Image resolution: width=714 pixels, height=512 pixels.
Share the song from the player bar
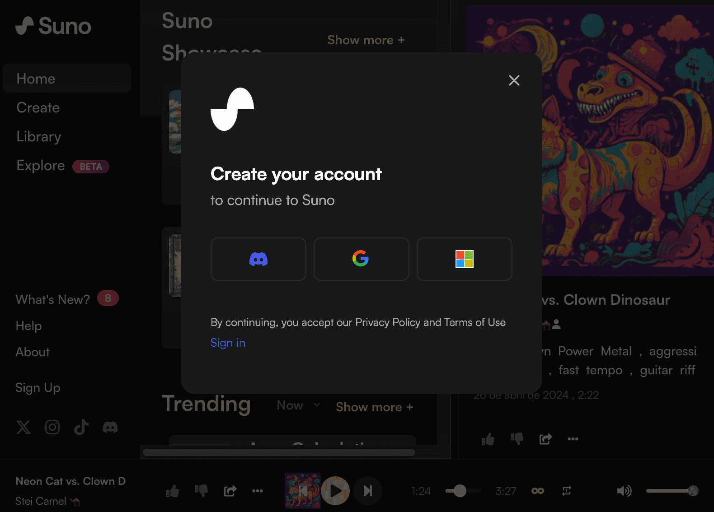[230, 491]
